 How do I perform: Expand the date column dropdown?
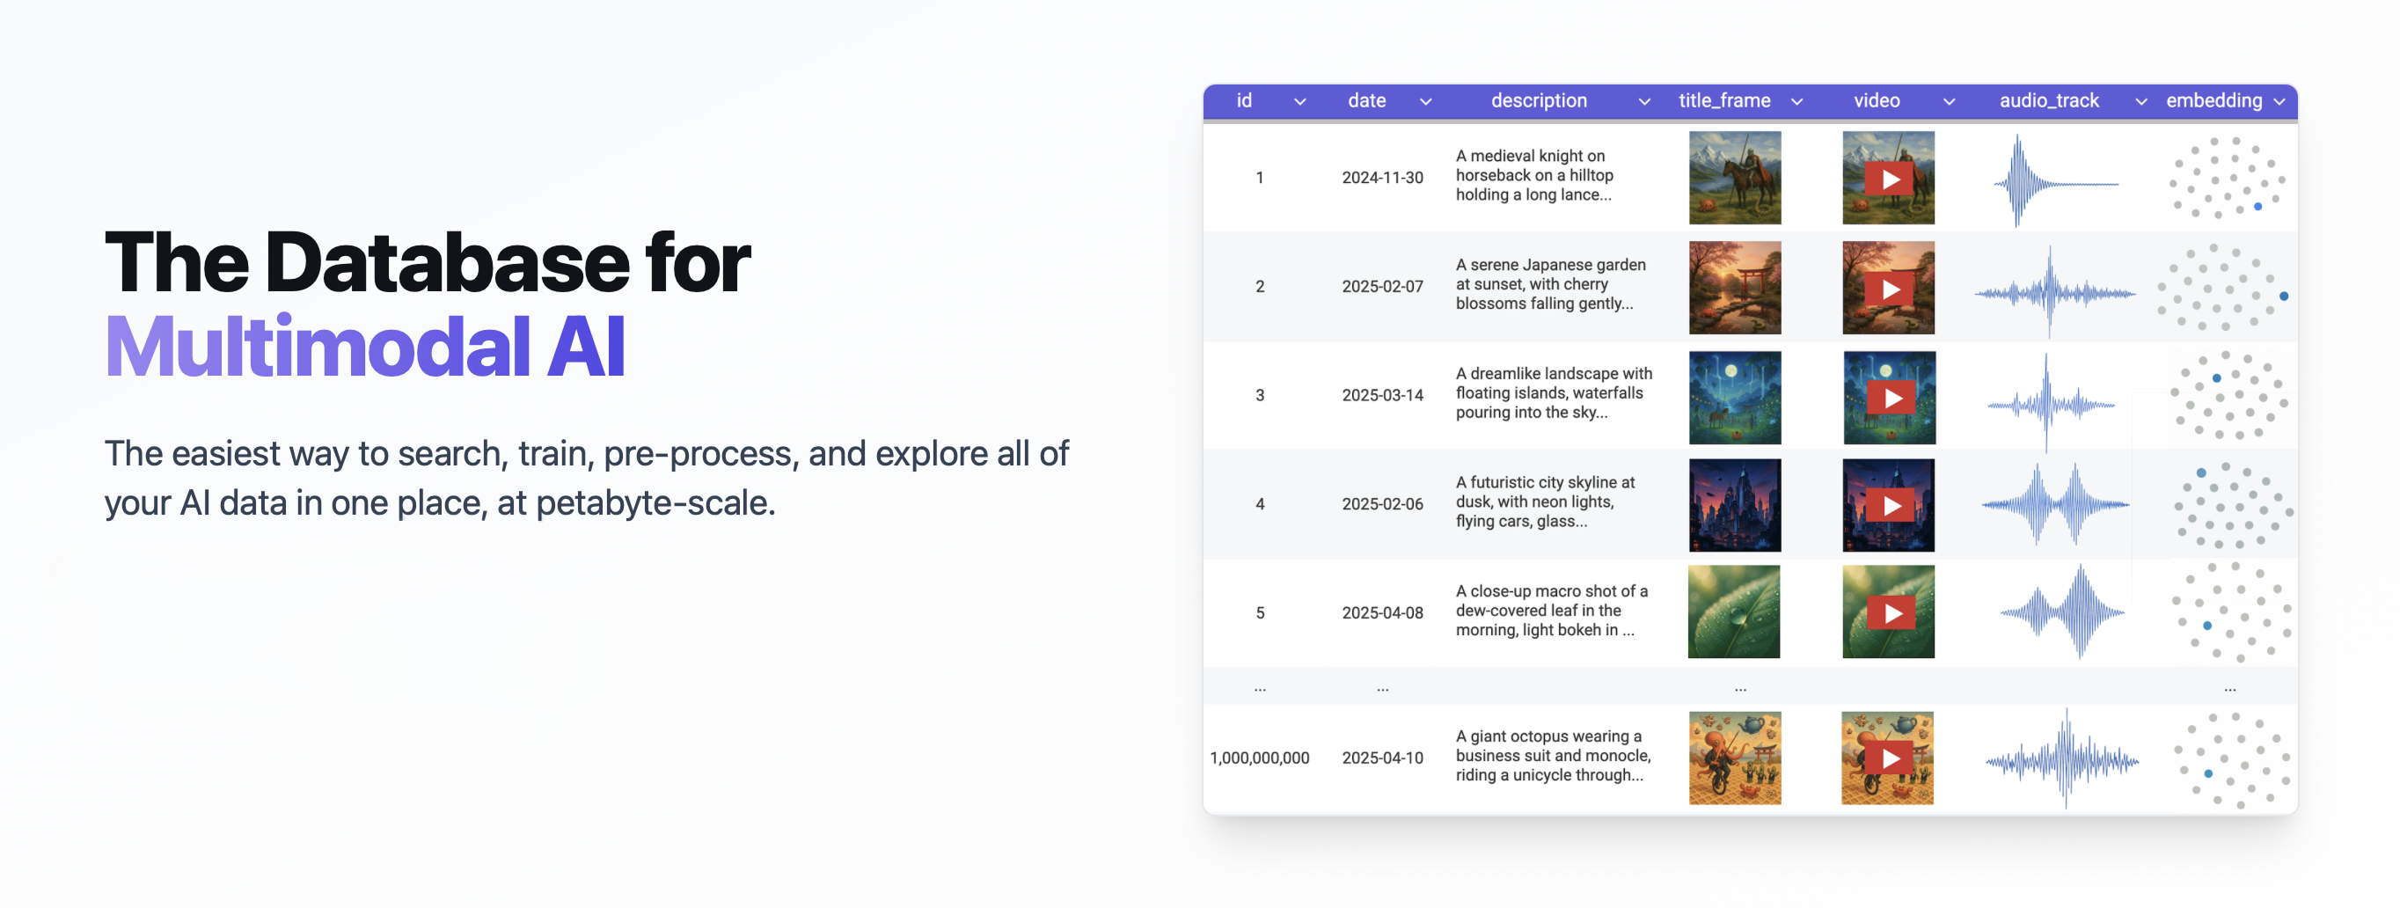[x=1425, y=101]
